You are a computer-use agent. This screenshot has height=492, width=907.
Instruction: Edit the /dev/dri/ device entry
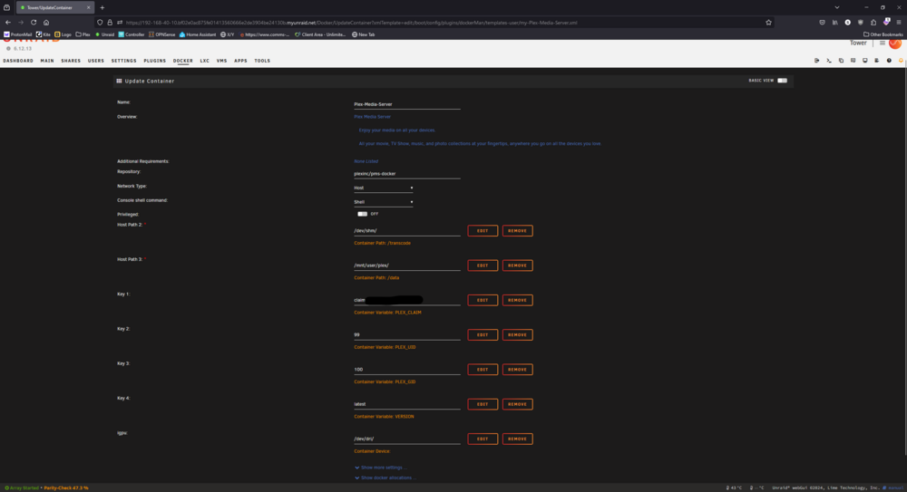pyautogui.click(x=483, y=439)
